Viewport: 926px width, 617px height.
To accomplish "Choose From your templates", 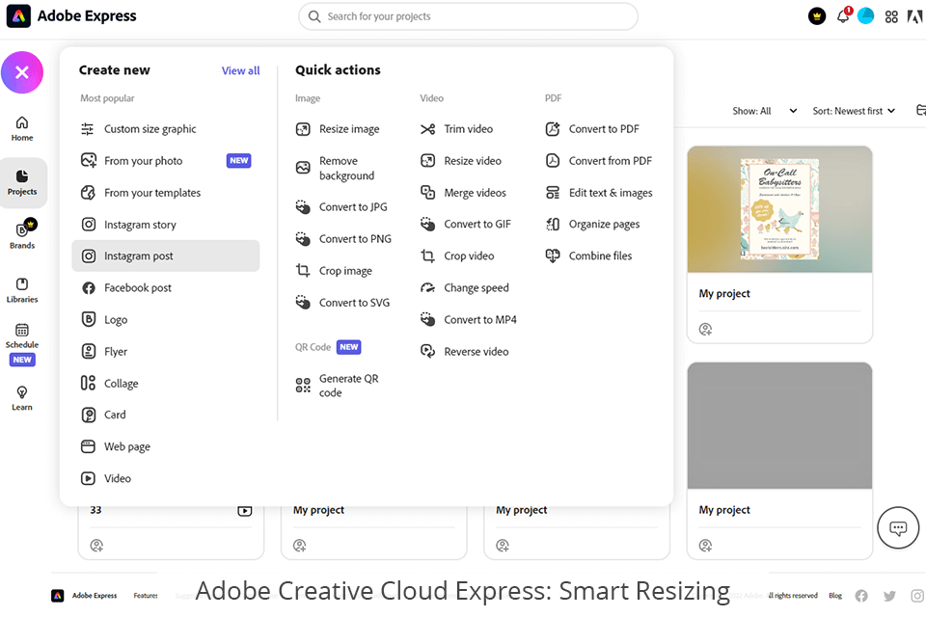I will [165, 193].
